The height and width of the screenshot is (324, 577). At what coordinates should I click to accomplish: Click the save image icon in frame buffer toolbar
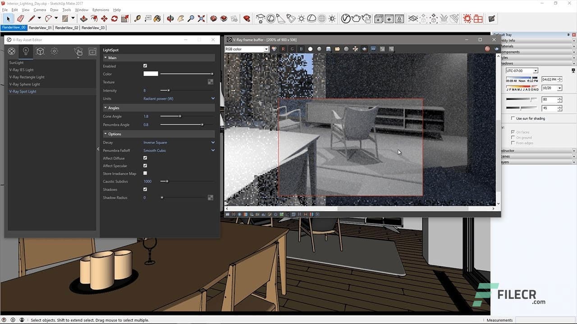point(328,49)
